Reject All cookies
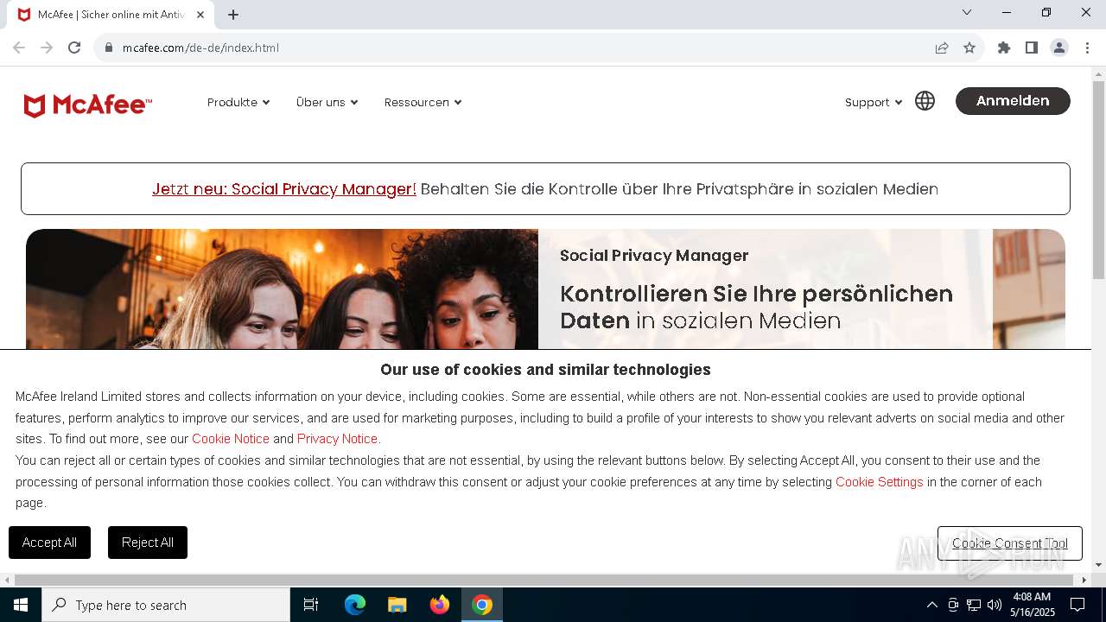This screenshot has width=1106, height=622. (148, 543)
